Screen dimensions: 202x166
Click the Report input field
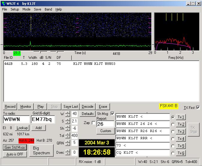[105, 124]
